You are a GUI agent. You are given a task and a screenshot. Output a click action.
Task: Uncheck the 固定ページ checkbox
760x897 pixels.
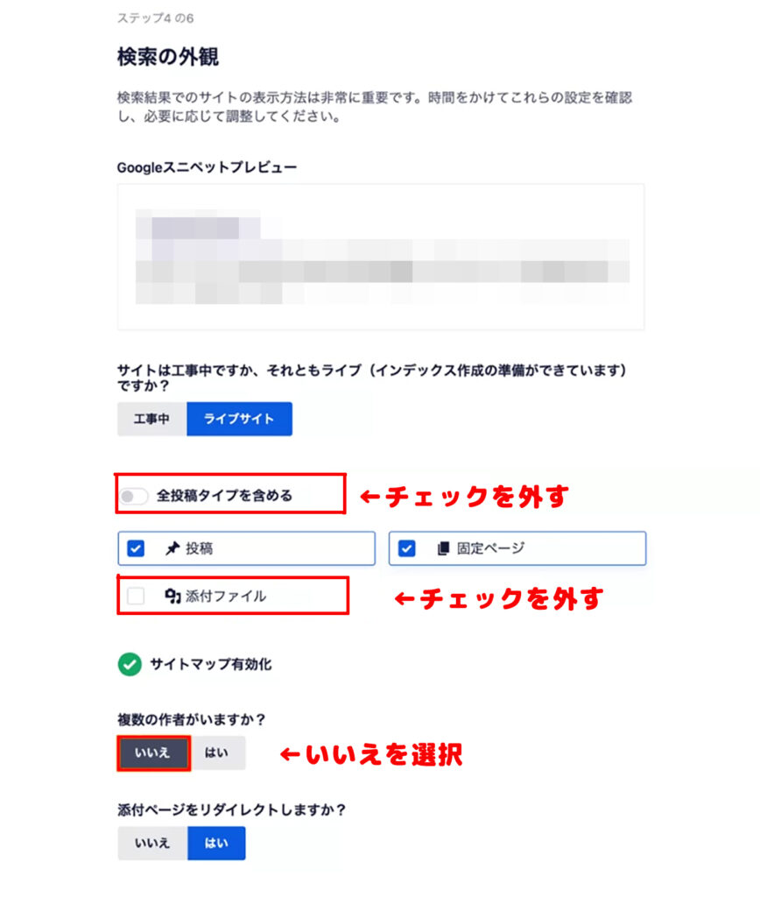[406, 548]
